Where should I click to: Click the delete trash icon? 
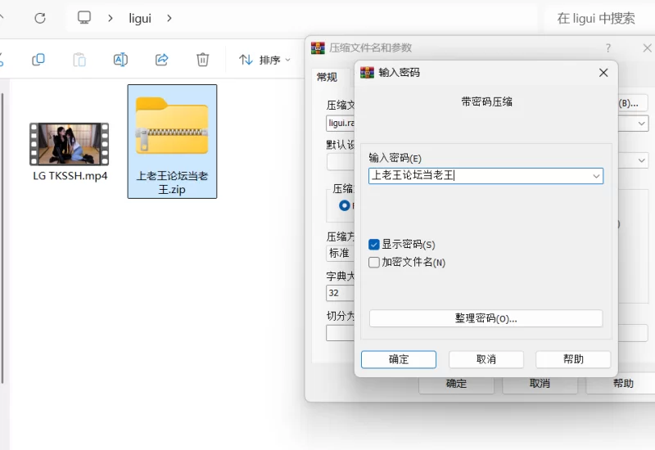202,60
